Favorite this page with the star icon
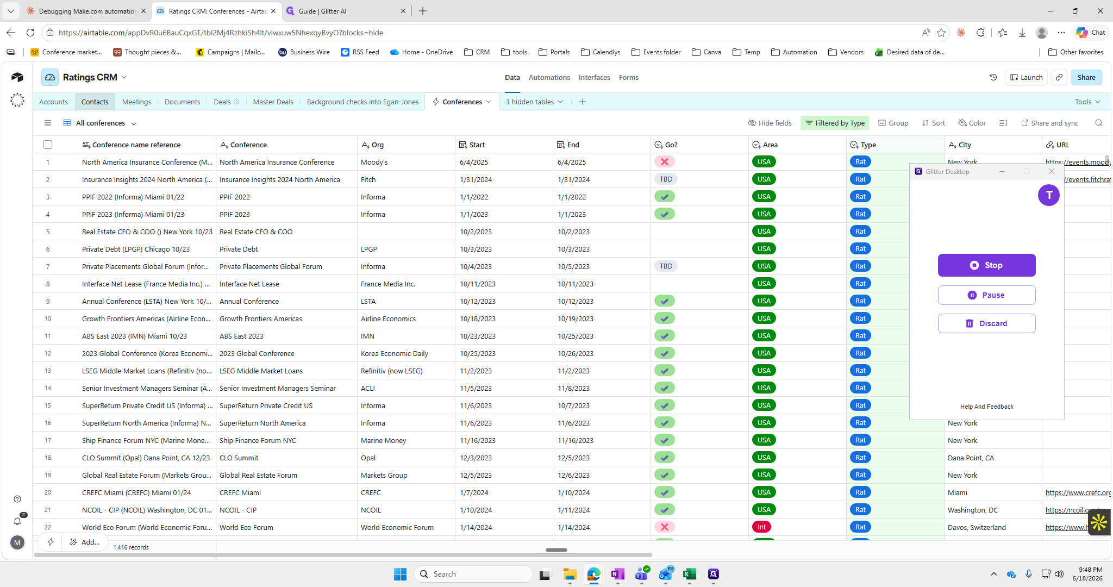The image size is (1113, 587). (941, 33)
